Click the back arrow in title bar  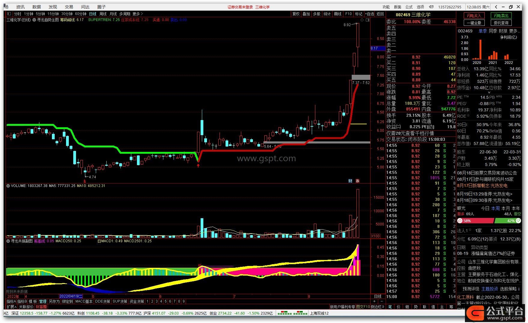tap(496, 7)
